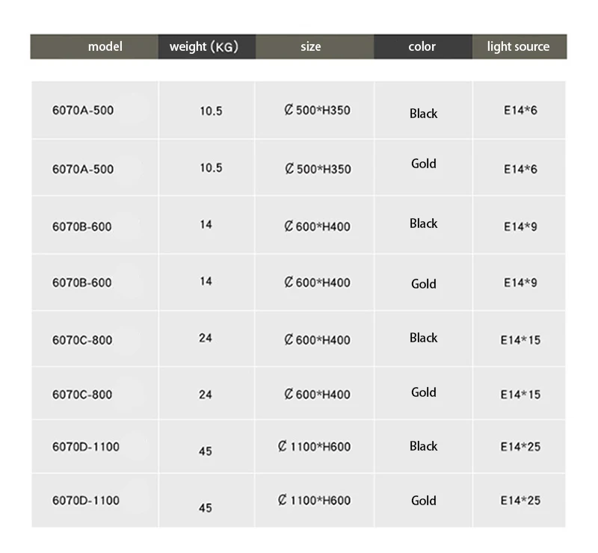
Task: Click the first E14*9 light source cell
Action: point(520,225)
